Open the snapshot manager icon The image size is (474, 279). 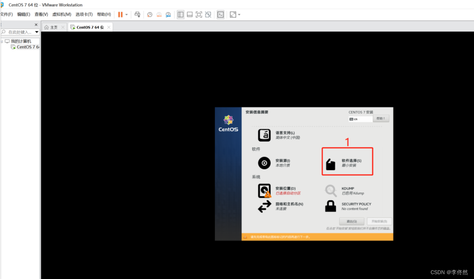[x=168, y=15]
